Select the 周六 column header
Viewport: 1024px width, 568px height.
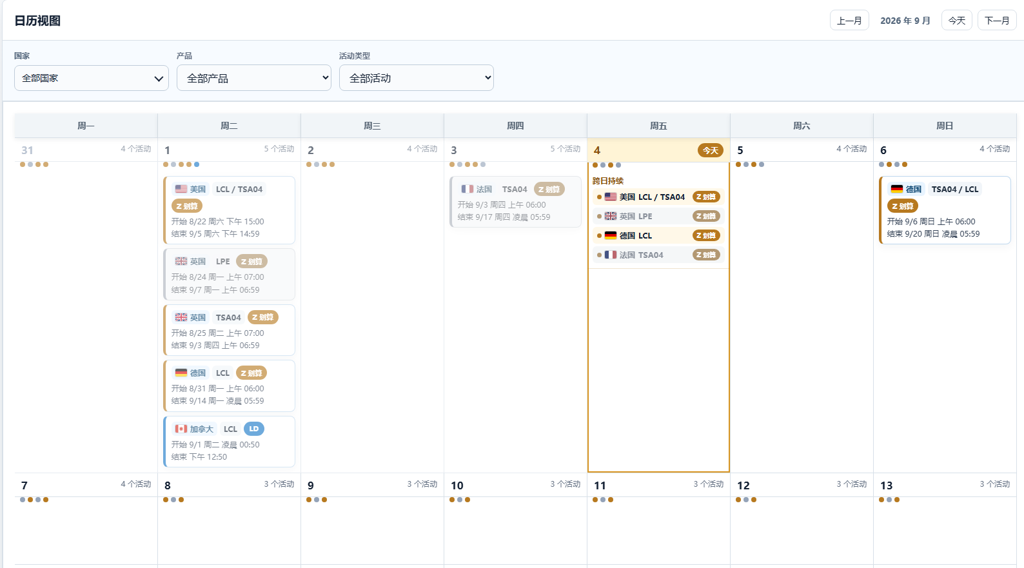(x=802, y=126)
